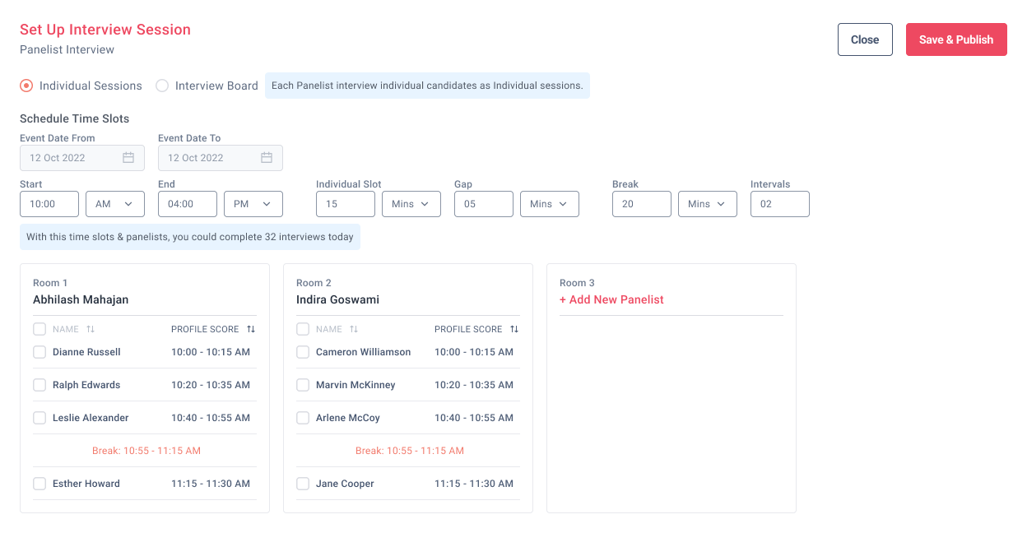The width and height of the screenshot is (1027, 533).
Task: Sort Room 2 by Name arrows
Action: point(354,329)
